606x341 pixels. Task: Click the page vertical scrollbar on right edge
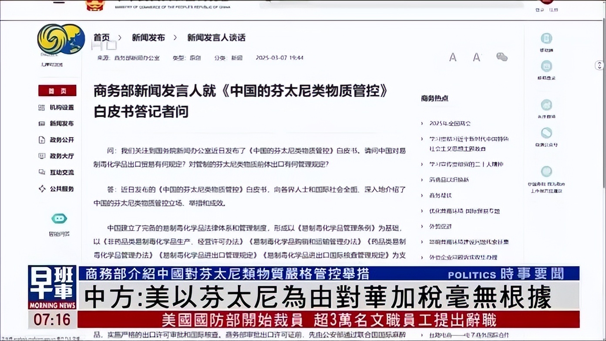pos(604,130)
